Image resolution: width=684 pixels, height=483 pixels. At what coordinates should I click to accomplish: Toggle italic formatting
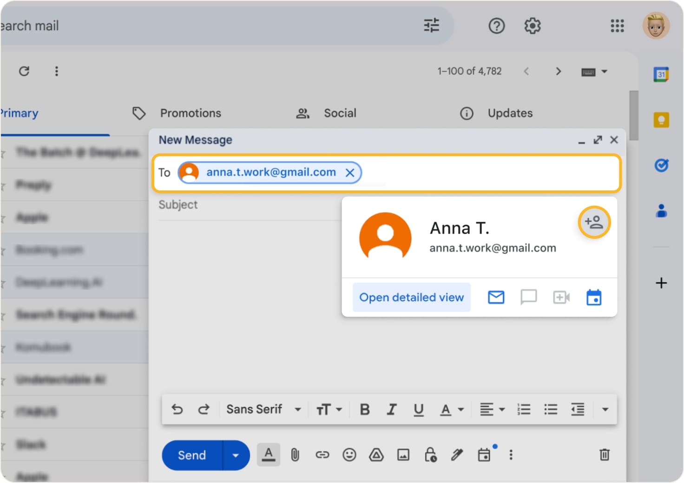pos(391,409)
